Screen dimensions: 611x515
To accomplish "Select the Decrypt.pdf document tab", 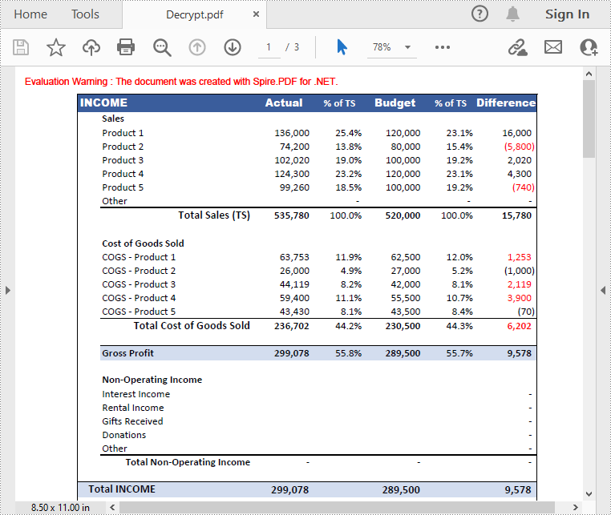I will [x=194, y=14].
